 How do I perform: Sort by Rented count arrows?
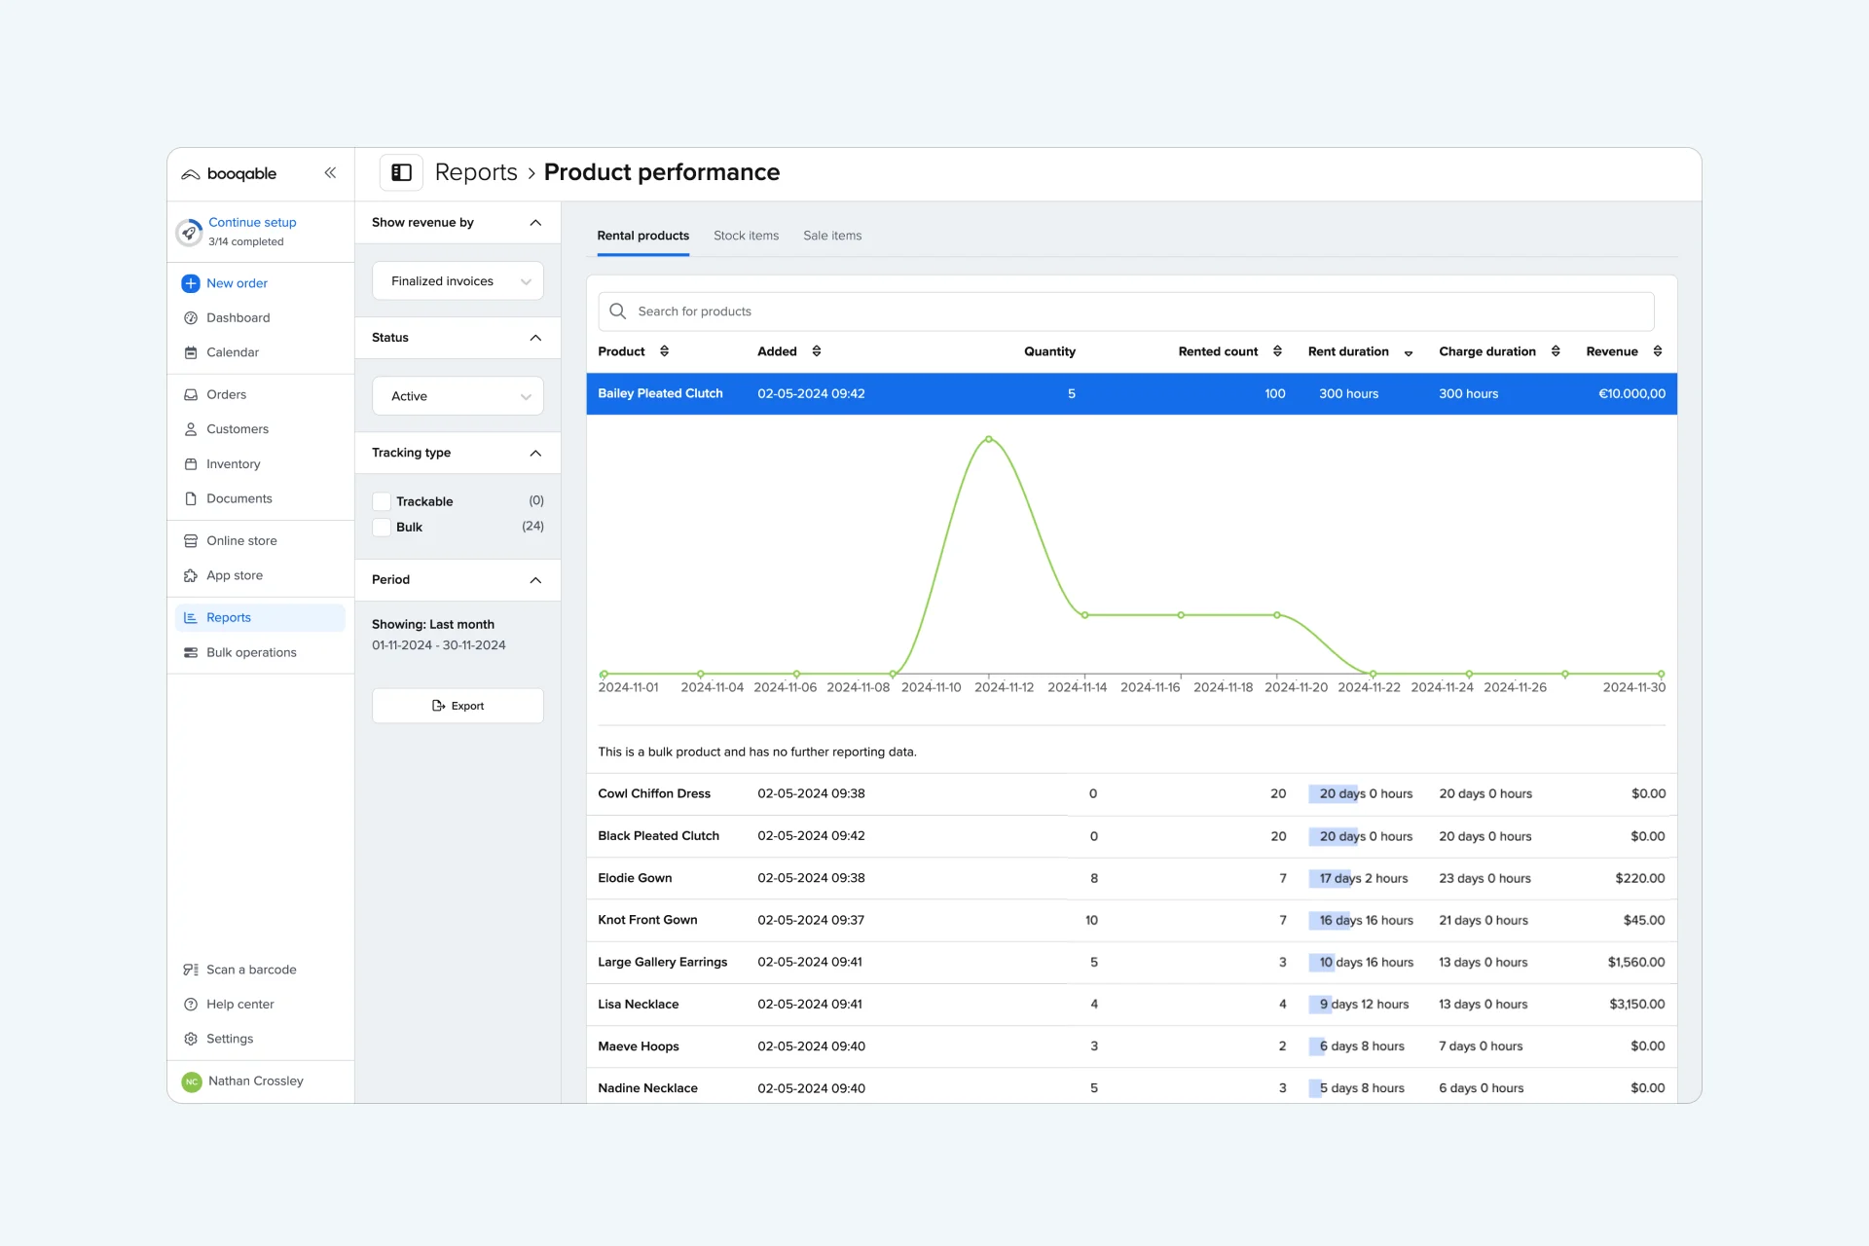(x=1277, y=351)
